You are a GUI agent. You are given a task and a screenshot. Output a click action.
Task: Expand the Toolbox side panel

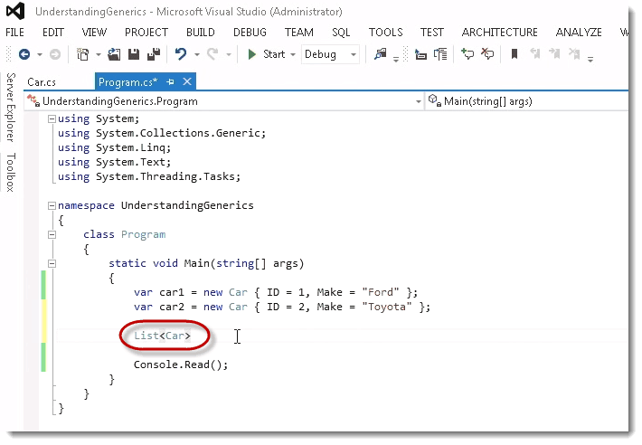click(x=11, y=173)
